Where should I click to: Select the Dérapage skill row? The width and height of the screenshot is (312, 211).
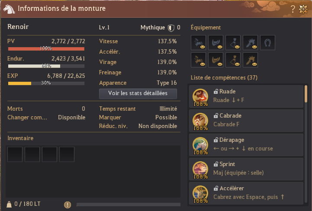coord(246,145)
